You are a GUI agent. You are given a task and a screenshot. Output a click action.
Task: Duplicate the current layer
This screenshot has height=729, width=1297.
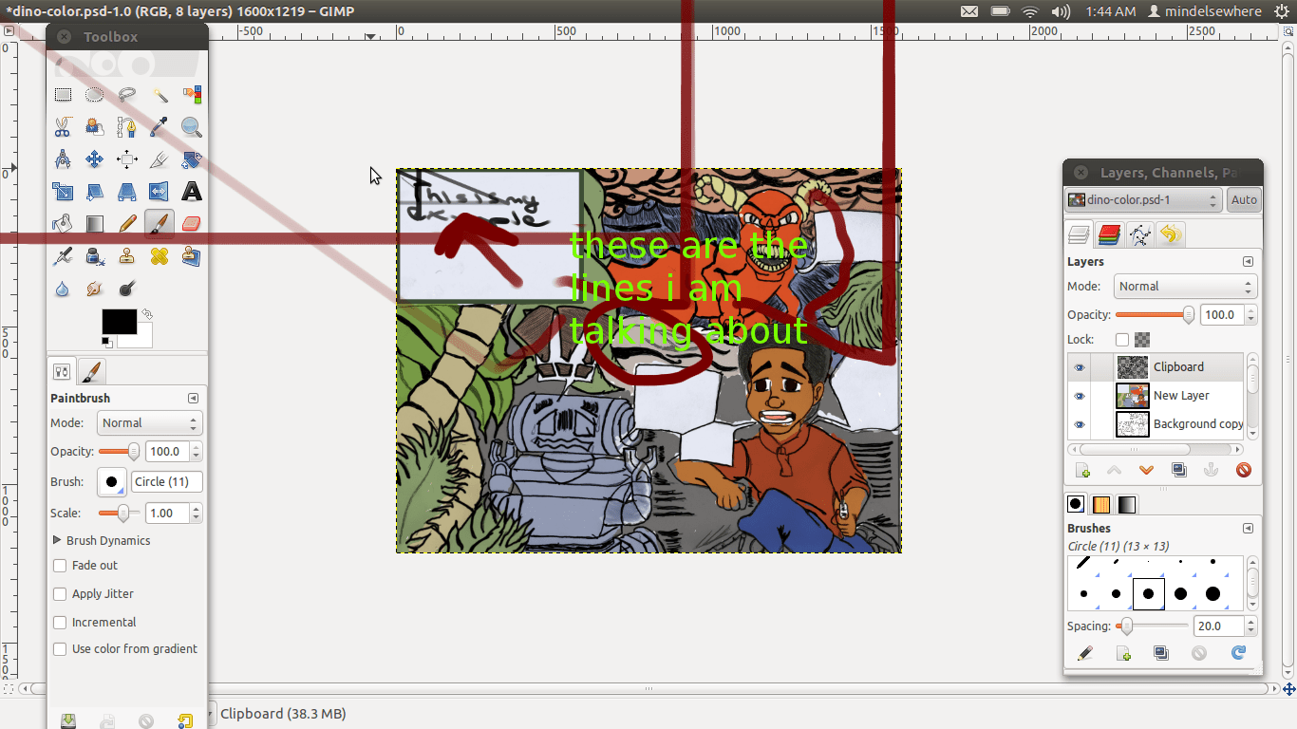pos(1179,470)
